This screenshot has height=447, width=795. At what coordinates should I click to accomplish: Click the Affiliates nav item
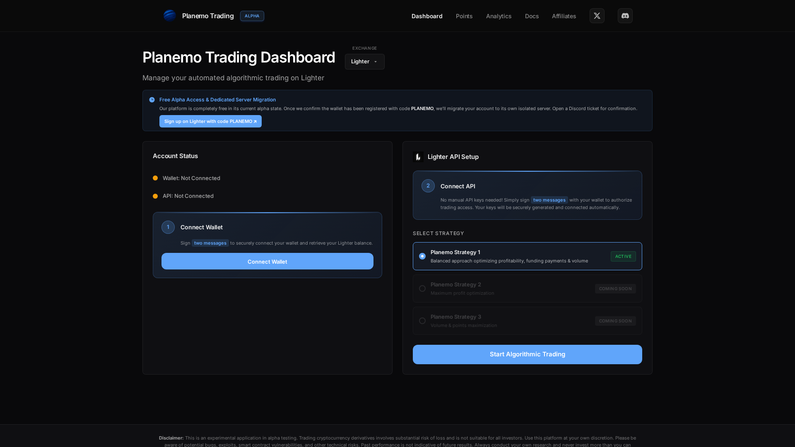564,16
